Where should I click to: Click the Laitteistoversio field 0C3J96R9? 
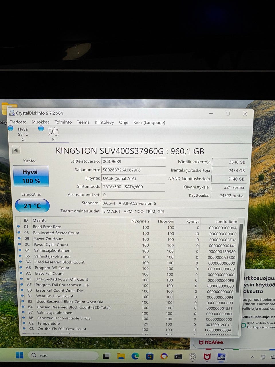[133, 161]
